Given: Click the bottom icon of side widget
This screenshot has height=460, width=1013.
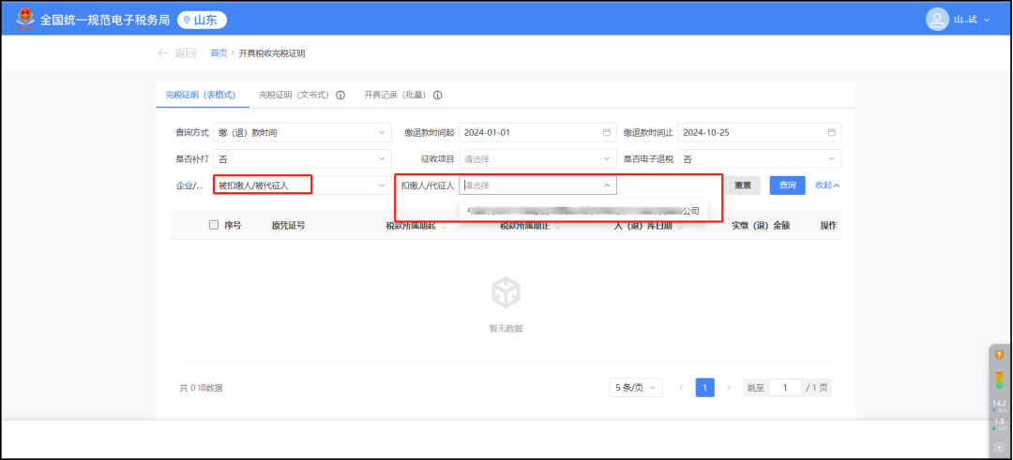Looking at the screenshot, I should (x=1000, y=447).
